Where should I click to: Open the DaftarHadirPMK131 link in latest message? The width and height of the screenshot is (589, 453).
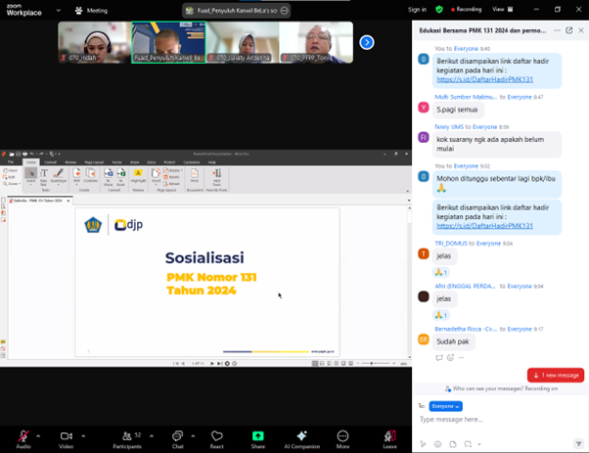pyautogui.click(x=484, y=226)
